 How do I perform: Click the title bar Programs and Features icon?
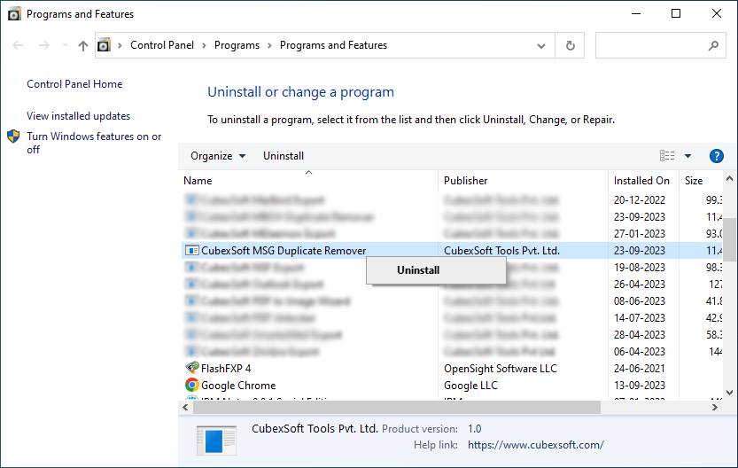point(14,14)
